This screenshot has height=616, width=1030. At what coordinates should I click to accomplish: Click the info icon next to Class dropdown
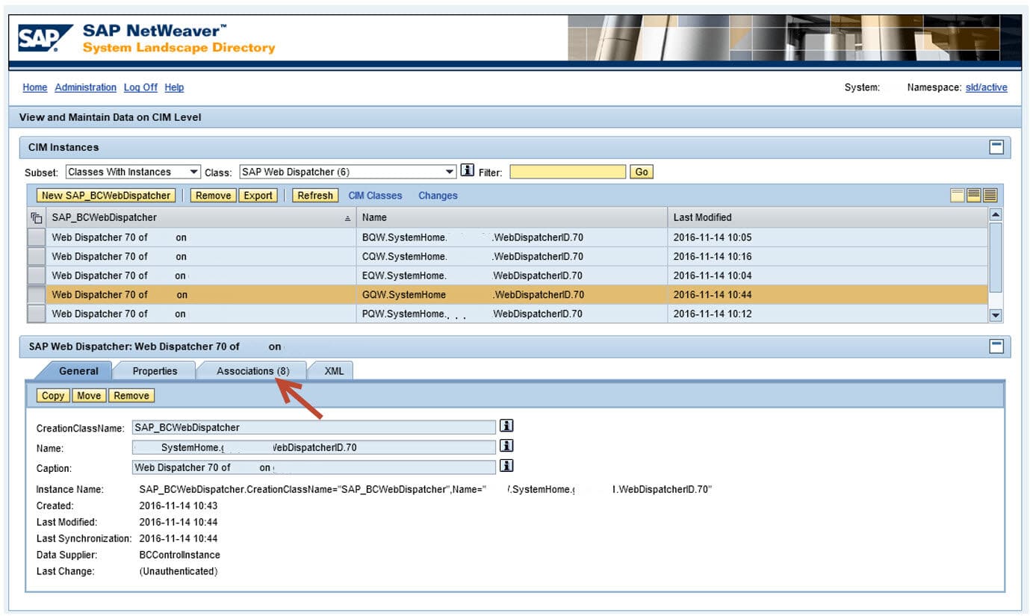coord(468,171)
